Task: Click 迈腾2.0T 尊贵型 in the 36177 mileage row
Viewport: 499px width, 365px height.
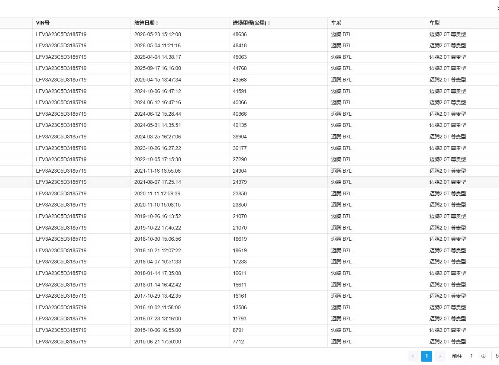Action: [448, 148]
